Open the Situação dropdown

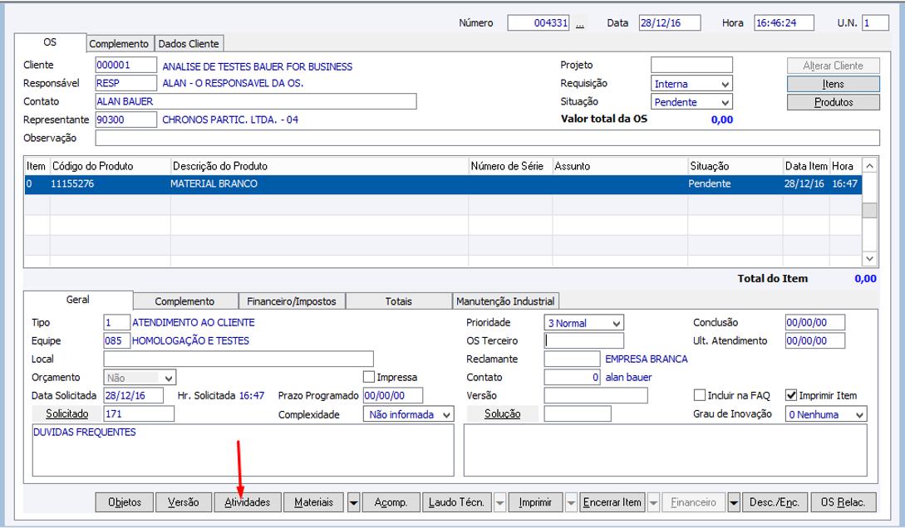tap(725, 102)
